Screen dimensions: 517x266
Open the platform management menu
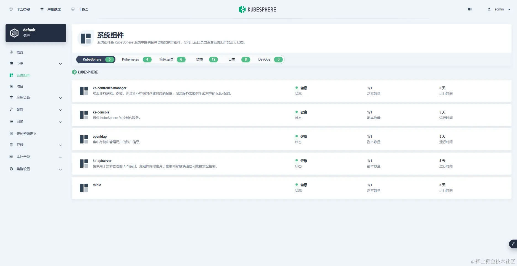tap(20, 9)
